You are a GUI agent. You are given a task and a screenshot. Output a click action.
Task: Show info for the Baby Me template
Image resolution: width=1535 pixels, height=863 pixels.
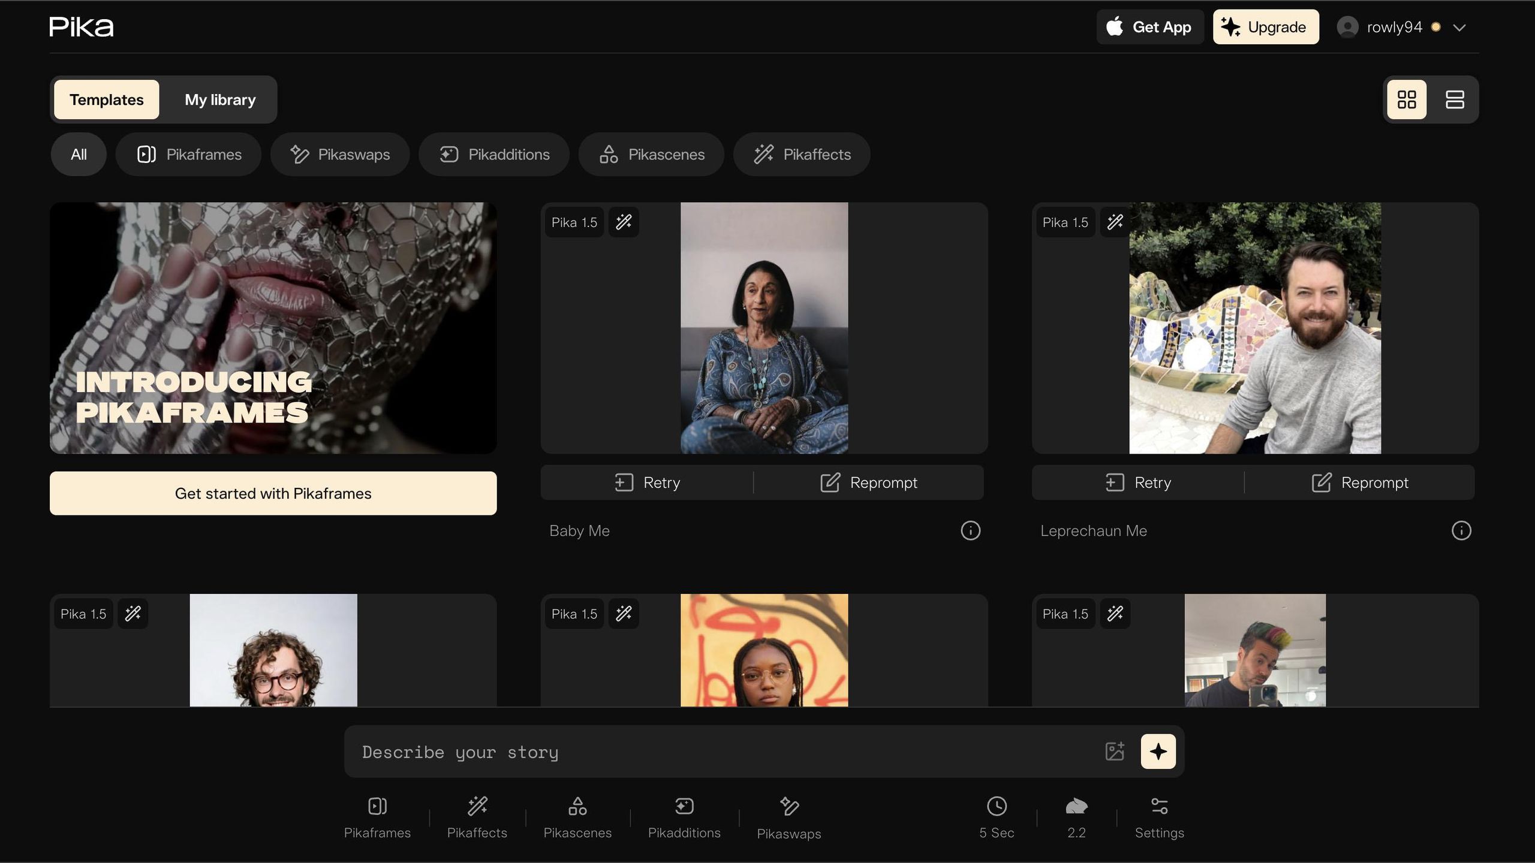pos(970,530)
